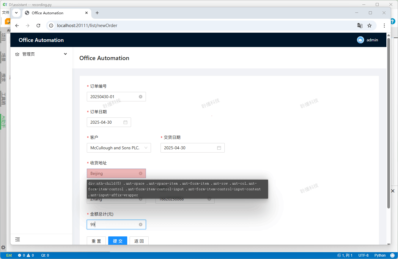
Task: Click the 返回 back button
Action: [139, 241]
